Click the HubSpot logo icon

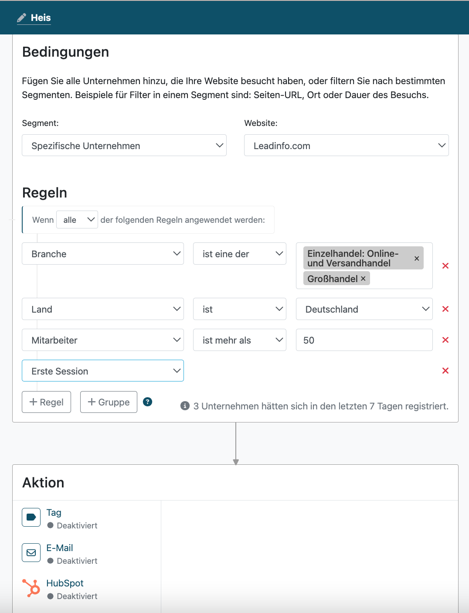[x=31, y=588]
